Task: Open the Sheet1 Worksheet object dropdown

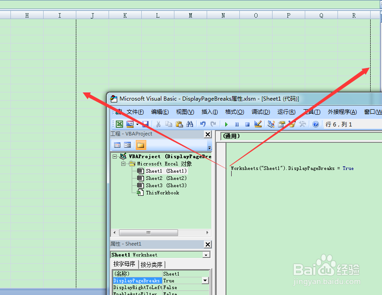Action: (206, 255)
